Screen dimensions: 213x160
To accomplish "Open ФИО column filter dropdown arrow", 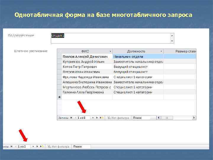I will pyautogui.click(x=110, y=51).
